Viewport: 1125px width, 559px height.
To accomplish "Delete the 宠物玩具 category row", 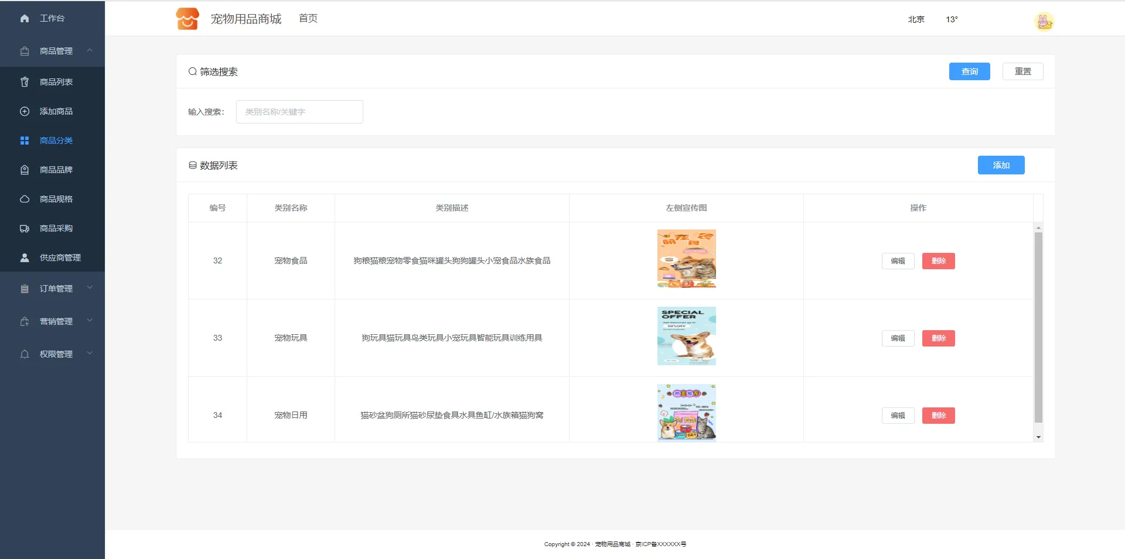I will [938, 338].
